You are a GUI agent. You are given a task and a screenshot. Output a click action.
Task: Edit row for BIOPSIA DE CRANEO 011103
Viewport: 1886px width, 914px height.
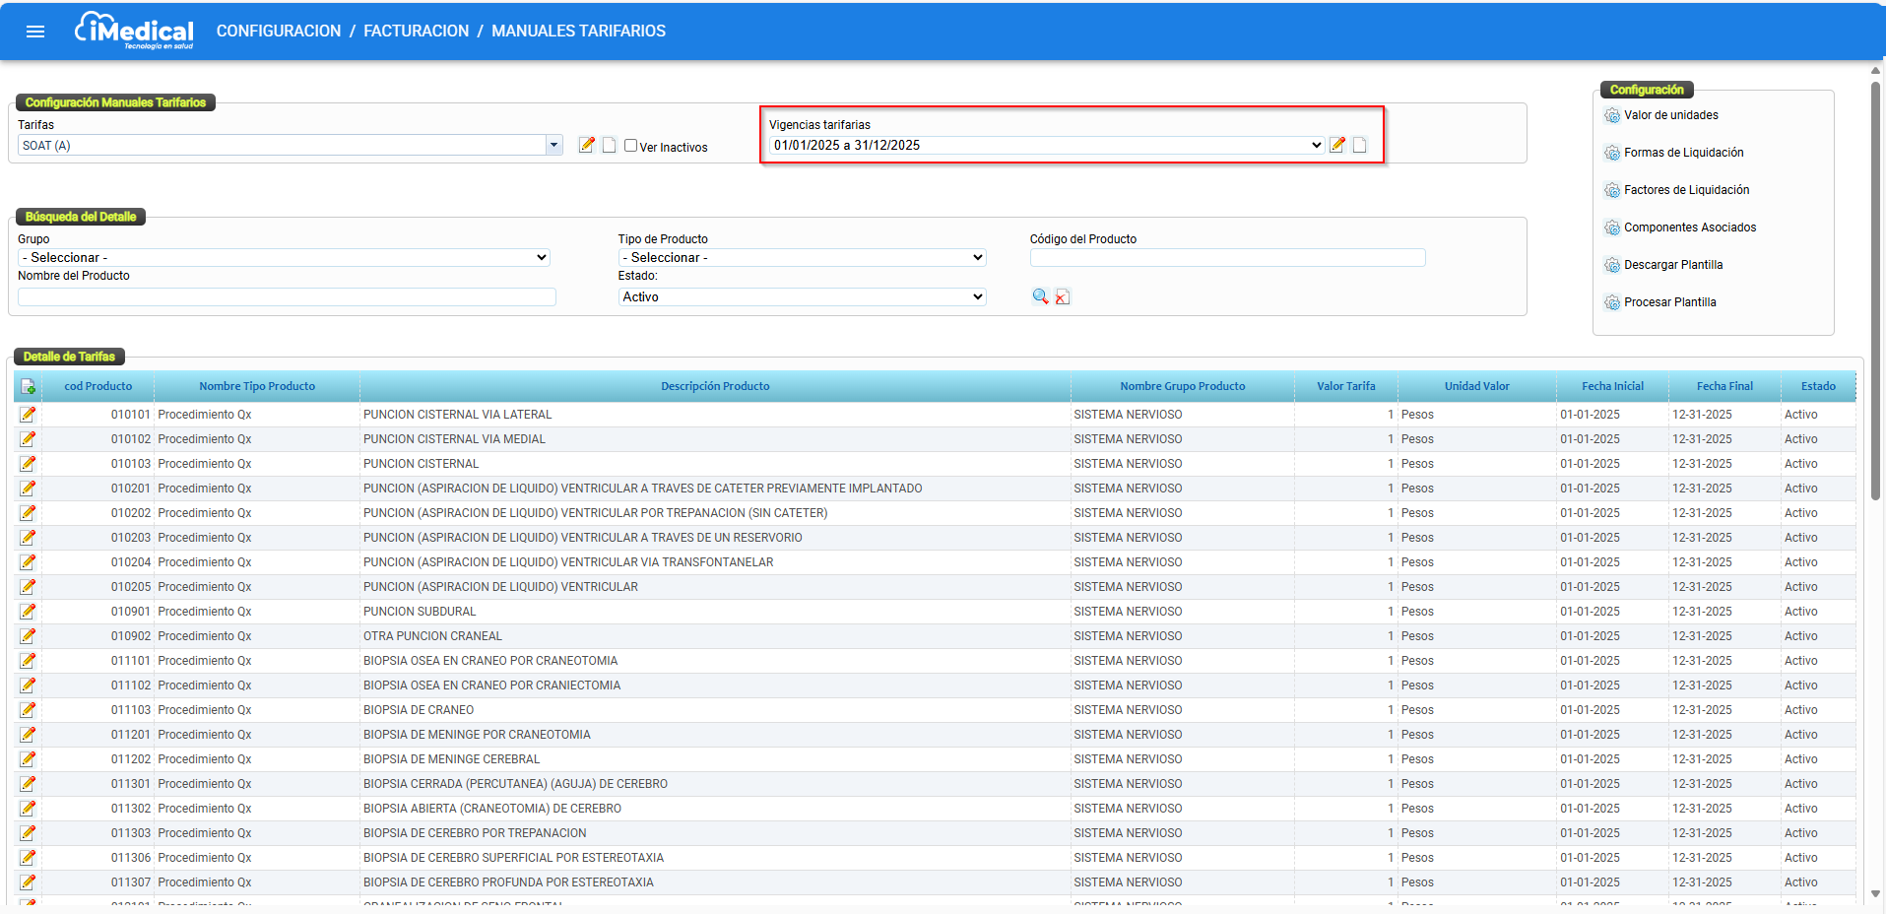(28, 710)
